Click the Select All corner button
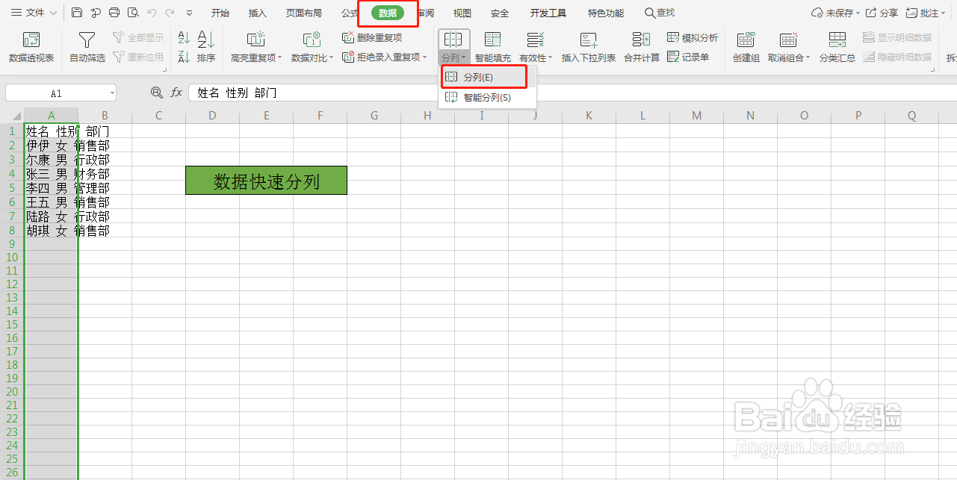957x480 pixels. pos(12,116)
